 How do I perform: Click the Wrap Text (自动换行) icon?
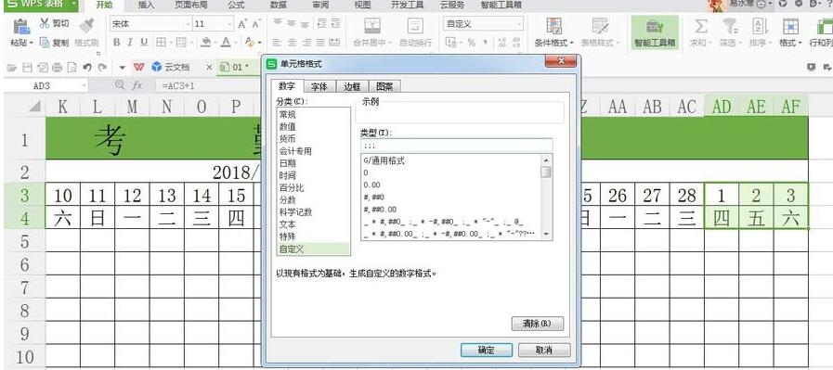click(x=415, y=25)
